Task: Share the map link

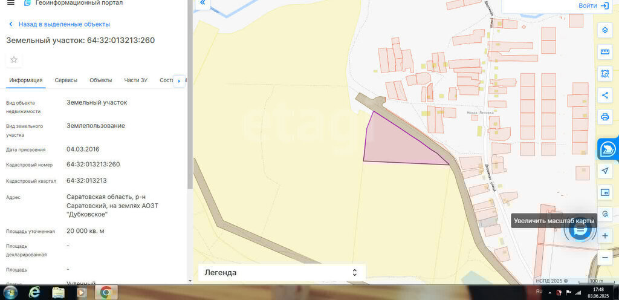Action: coord(604,95)
